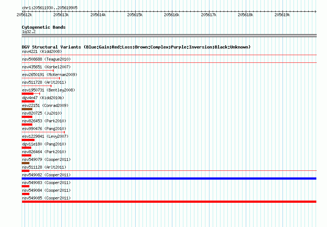Select the esv1950731 (Bentley2008) label

pos(48,90)
